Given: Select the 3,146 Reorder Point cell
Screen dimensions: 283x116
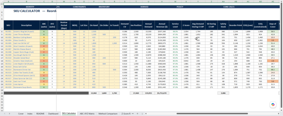Looking at the screenshot, I should coord(235,43).
